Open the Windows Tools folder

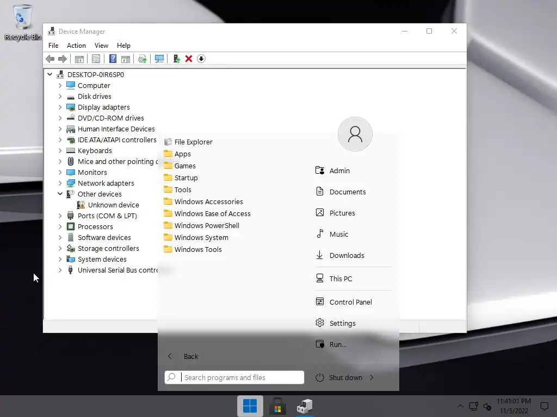coord(193,250)
